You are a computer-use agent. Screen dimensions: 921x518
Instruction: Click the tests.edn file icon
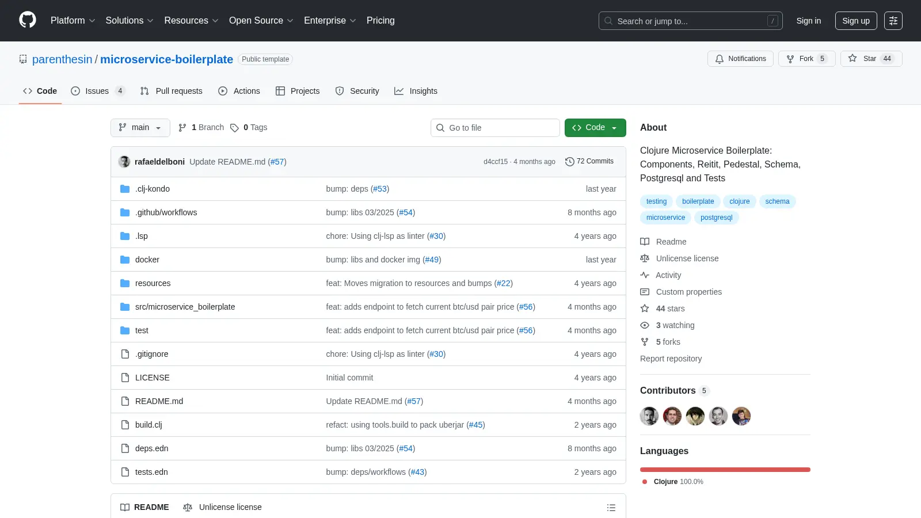point(125,472)
